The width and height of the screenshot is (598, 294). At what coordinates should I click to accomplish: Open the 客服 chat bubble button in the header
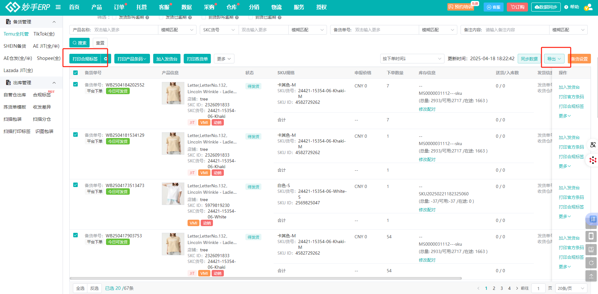(x=494, y=7)
